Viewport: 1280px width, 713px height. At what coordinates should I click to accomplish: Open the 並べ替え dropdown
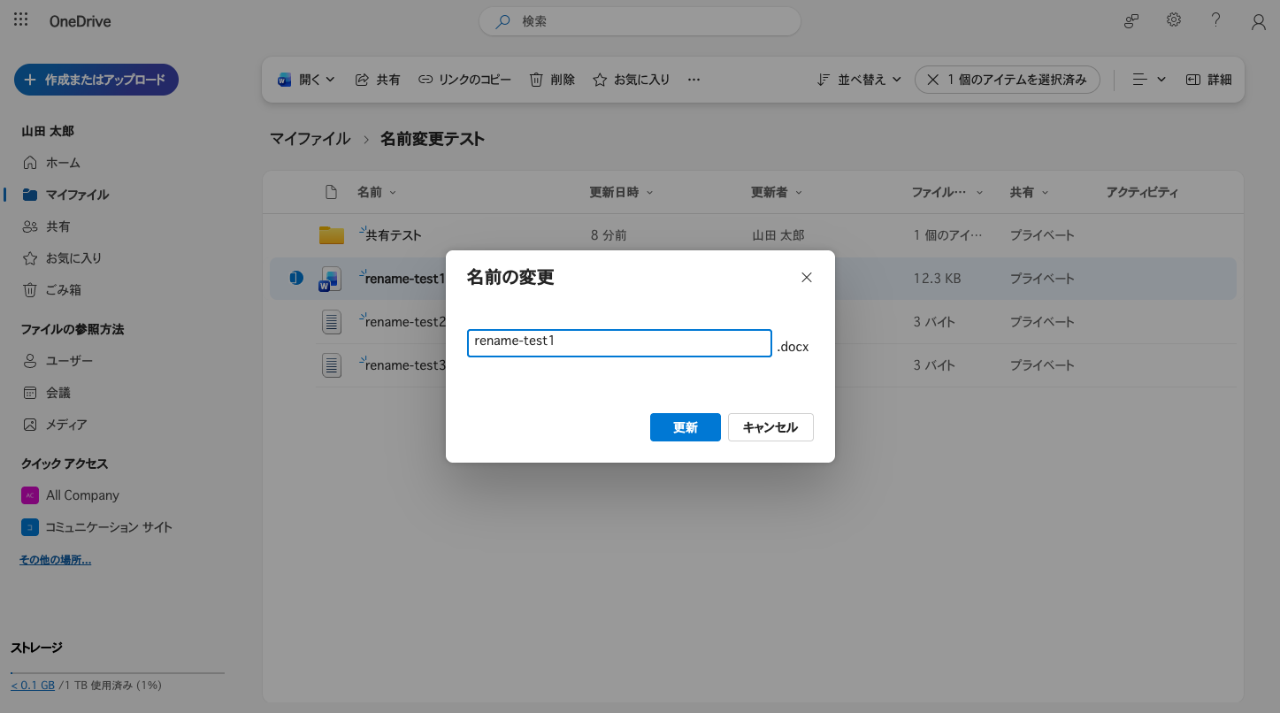(857, 80)
